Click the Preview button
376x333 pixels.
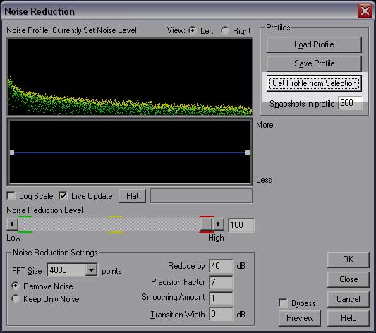coord(300,318)
